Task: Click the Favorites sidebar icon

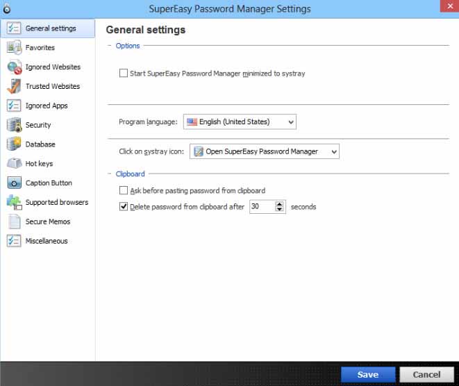Action: click(x=14, y=48)
